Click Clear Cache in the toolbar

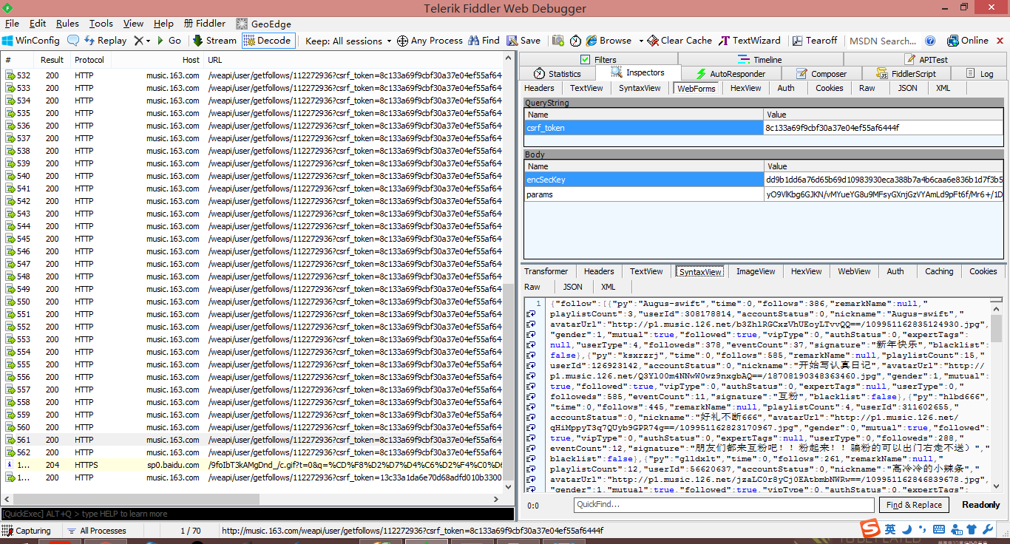[680, 41]
